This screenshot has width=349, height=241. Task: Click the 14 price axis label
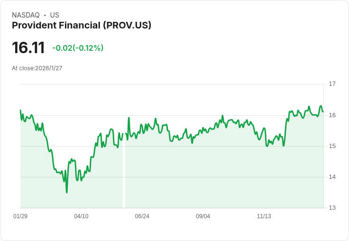tap(332, 177)
